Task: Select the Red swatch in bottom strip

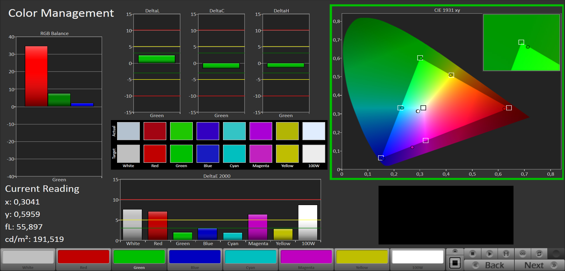Action: (x=84, y=257)
